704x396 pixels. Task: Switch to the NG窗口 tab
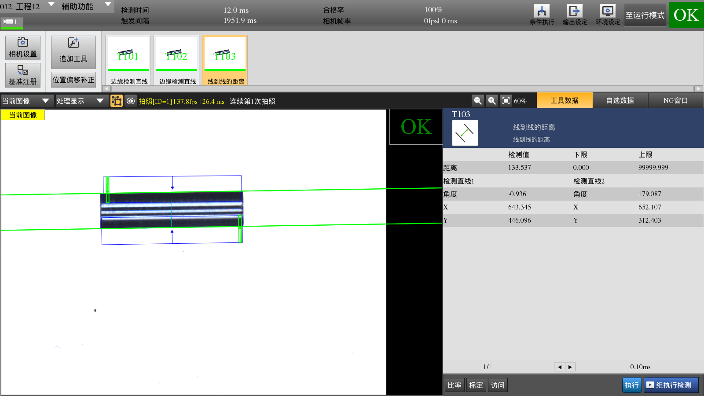pyautogui.click(x=675, y=100)
